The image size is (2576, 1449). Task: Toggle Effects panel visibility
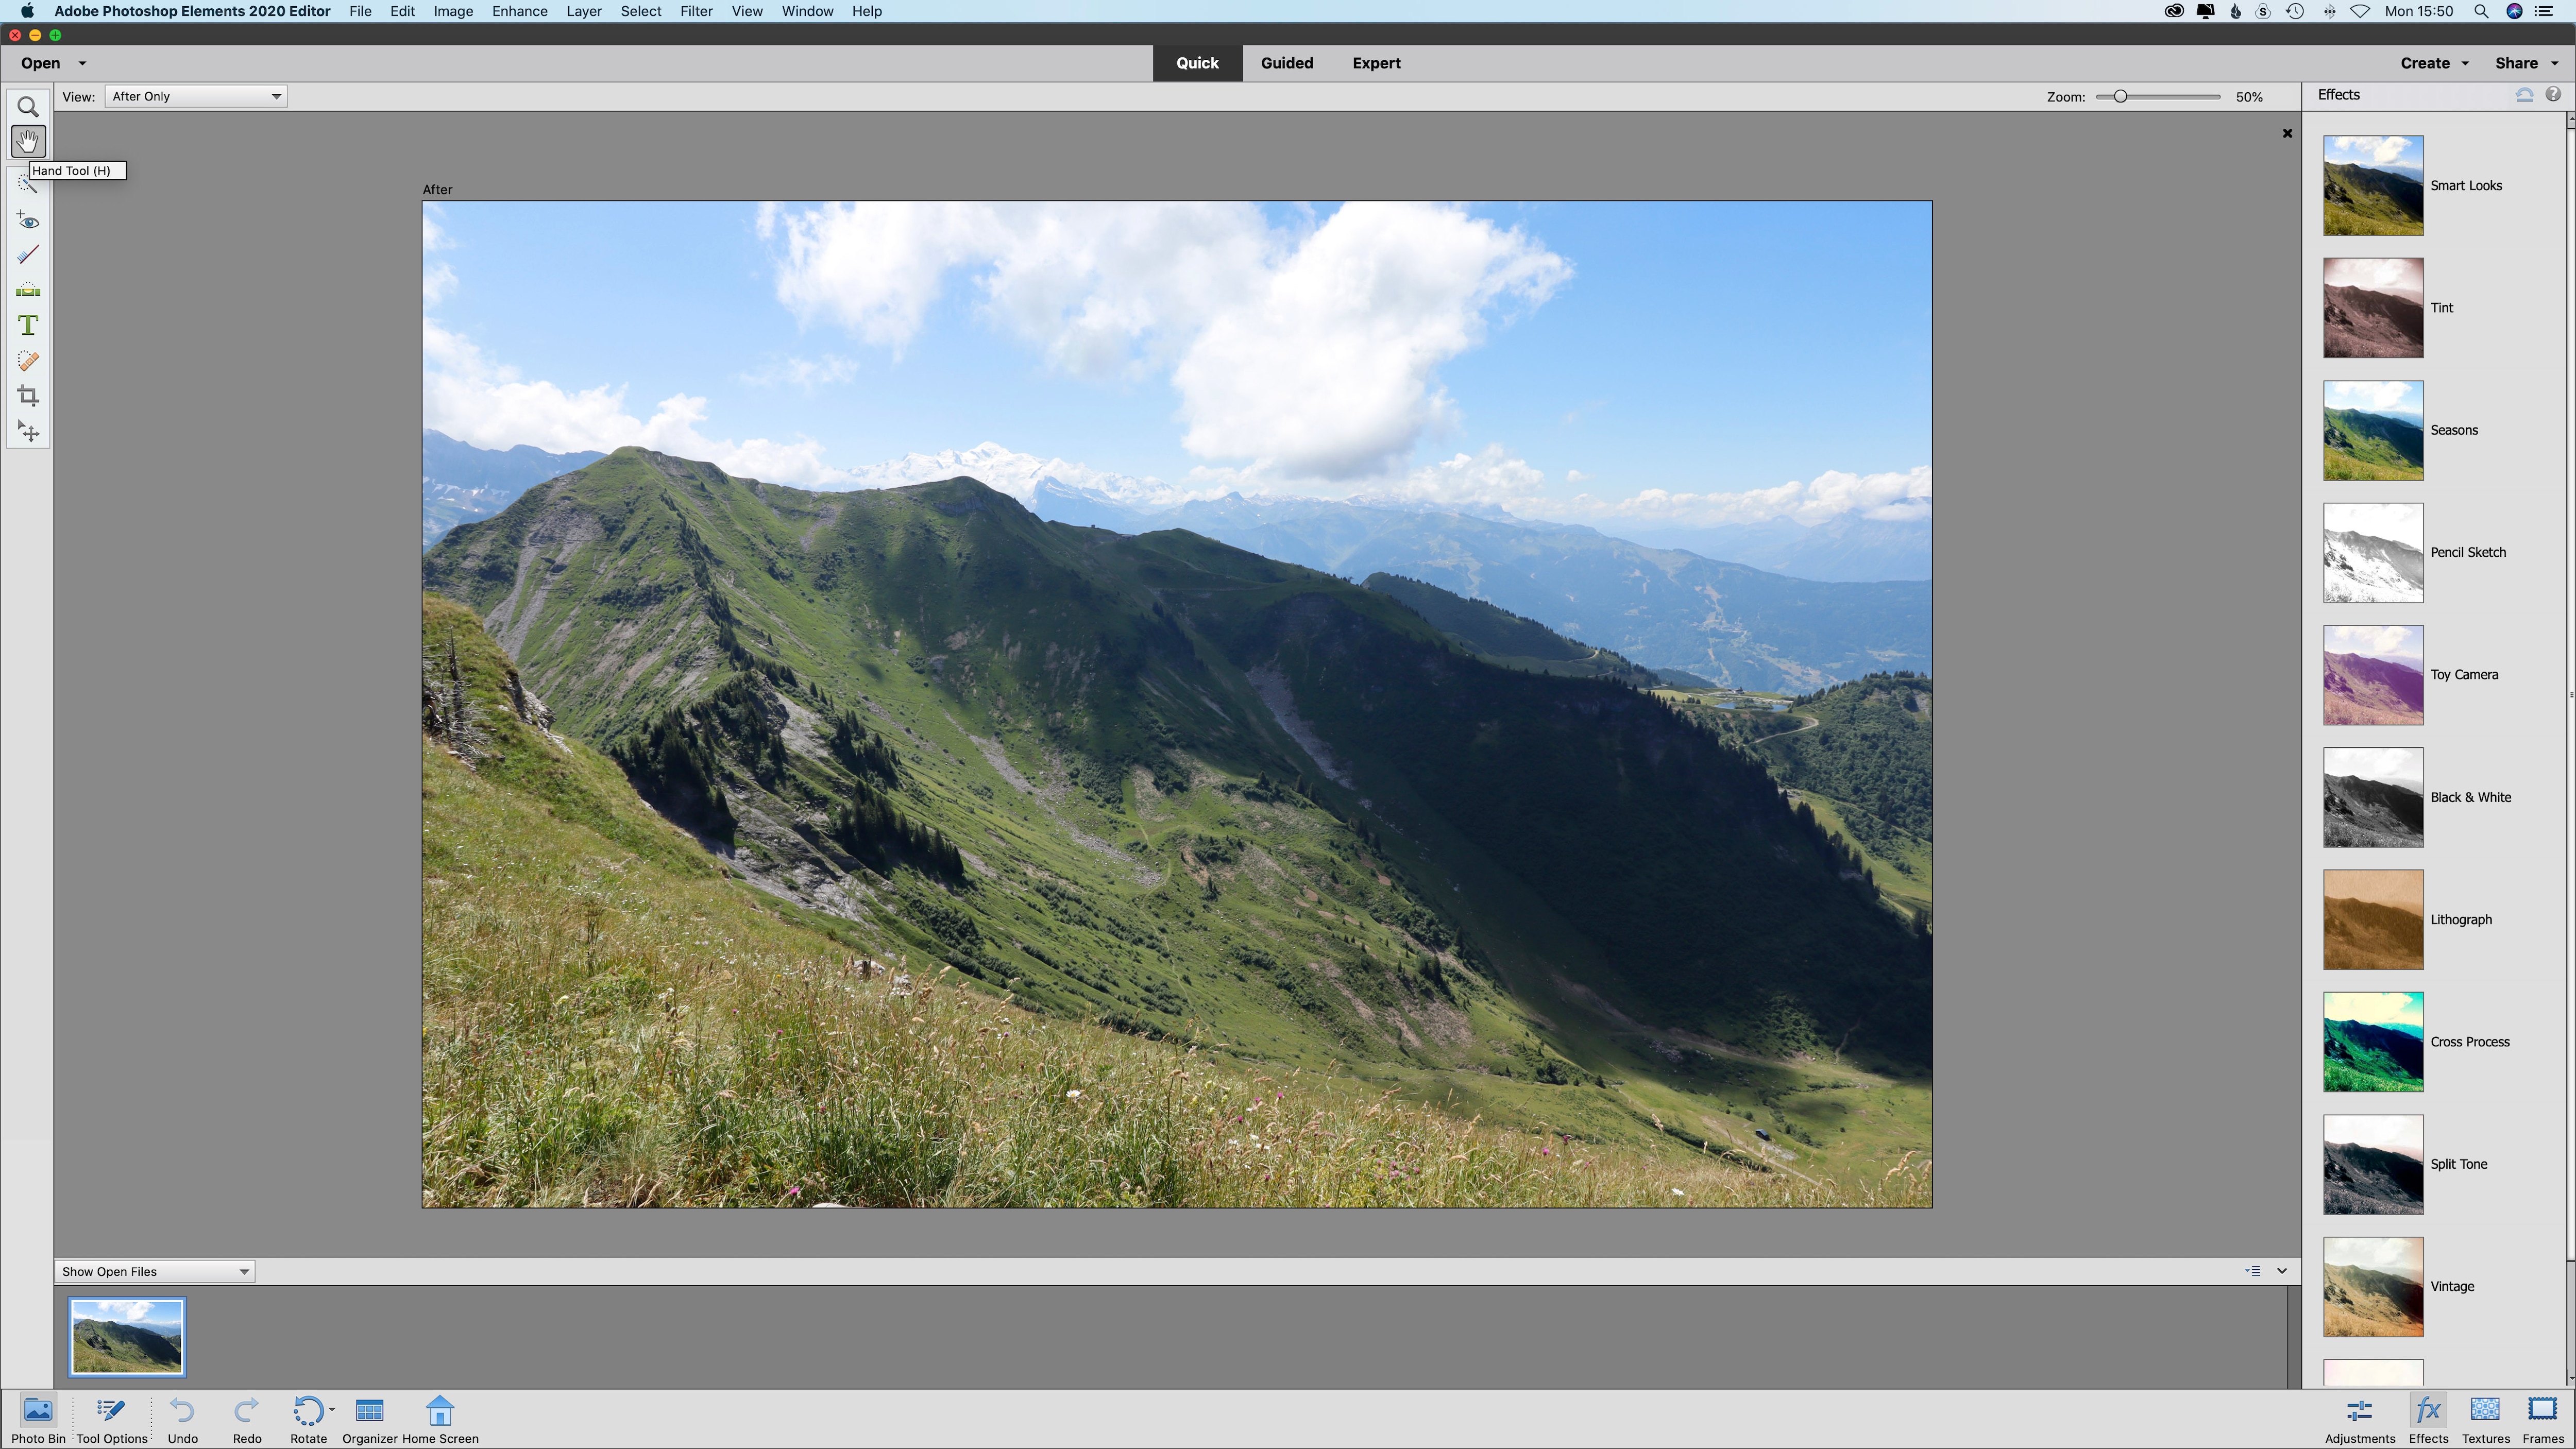2426,1410
